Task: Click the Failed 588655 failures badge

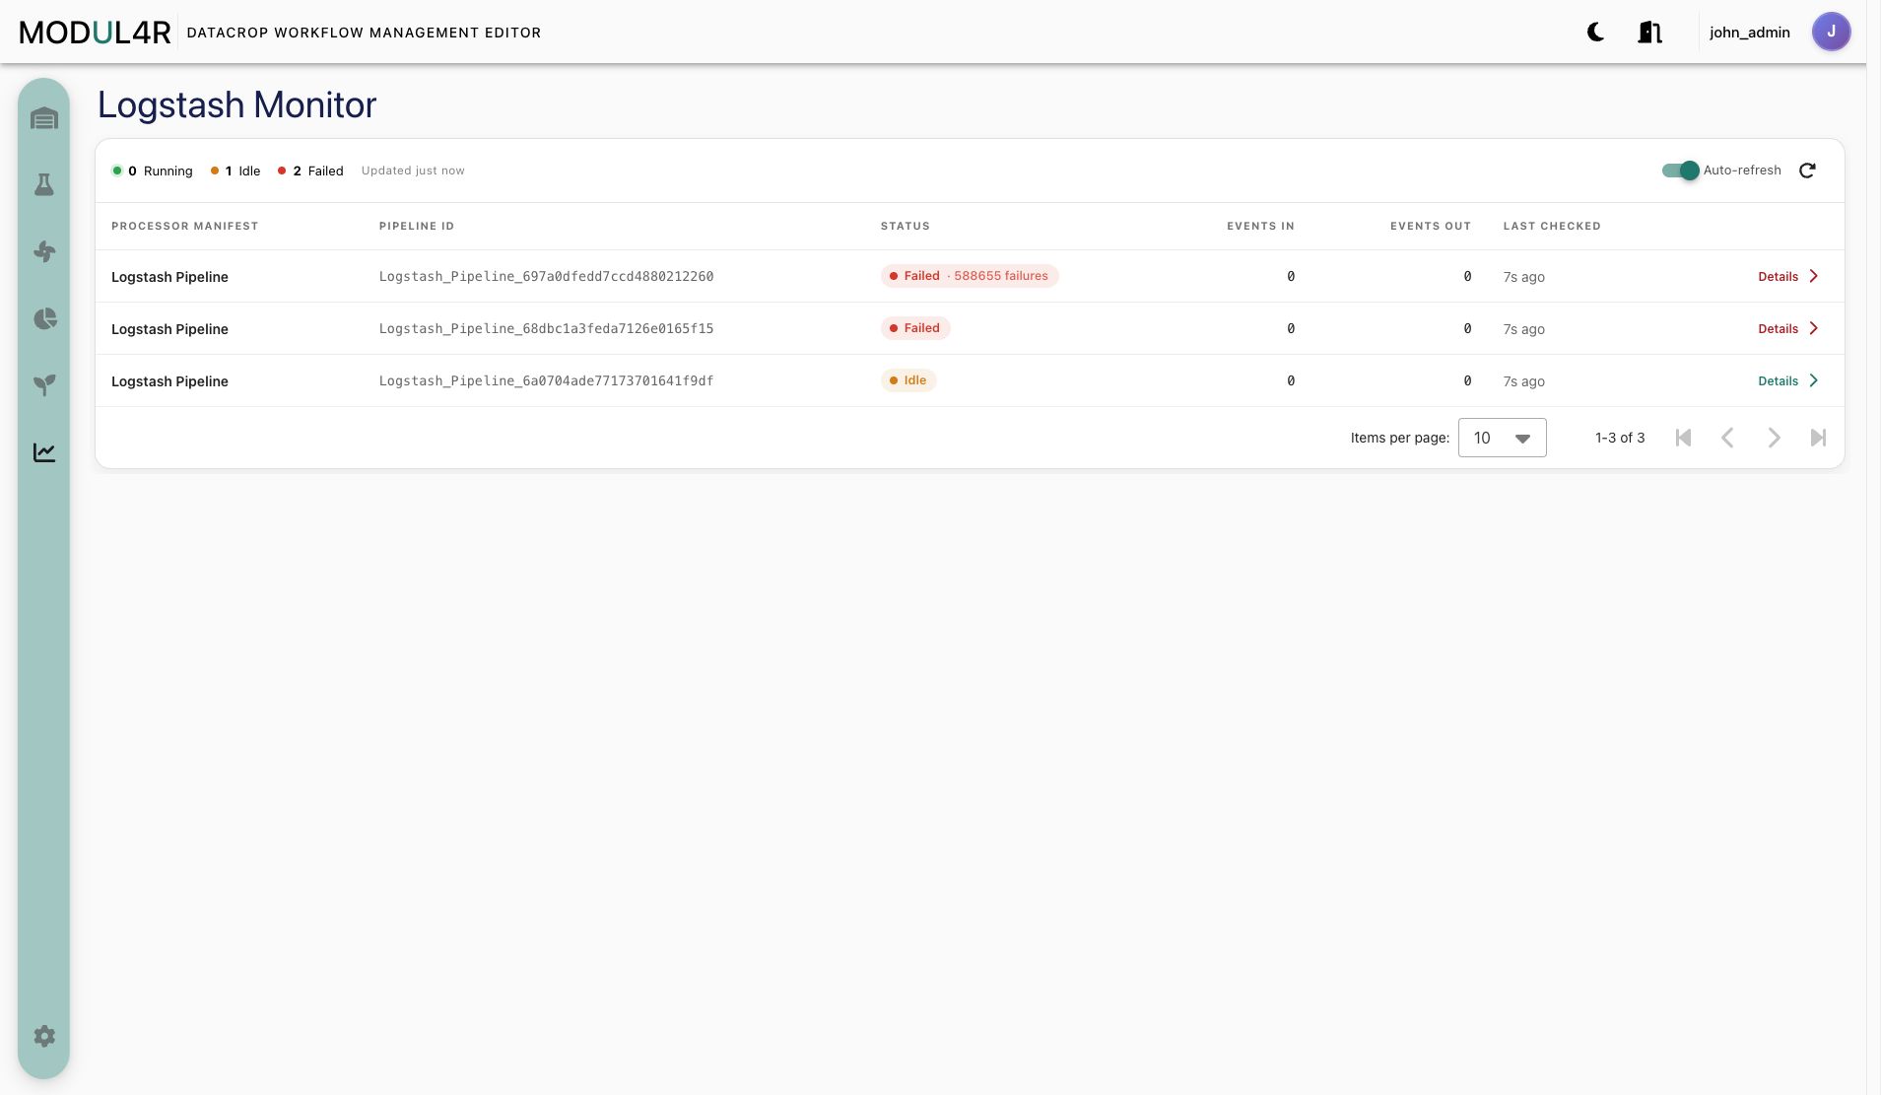Action: [970, 276]
